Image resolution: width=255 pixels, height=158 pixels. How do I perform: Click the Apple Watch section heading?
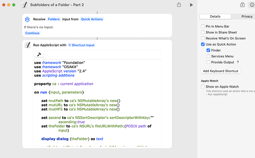(210, 81)
